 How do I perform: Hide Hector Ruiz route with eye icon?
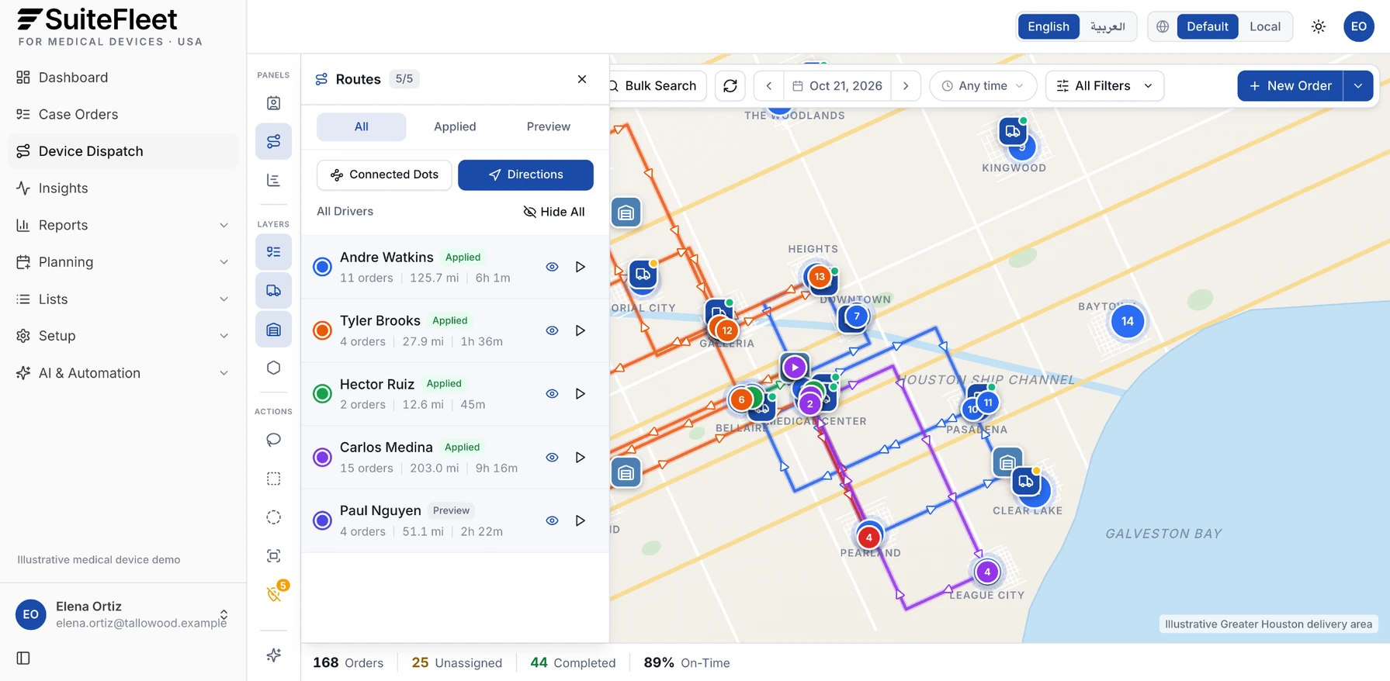click(x=552, y=394)
